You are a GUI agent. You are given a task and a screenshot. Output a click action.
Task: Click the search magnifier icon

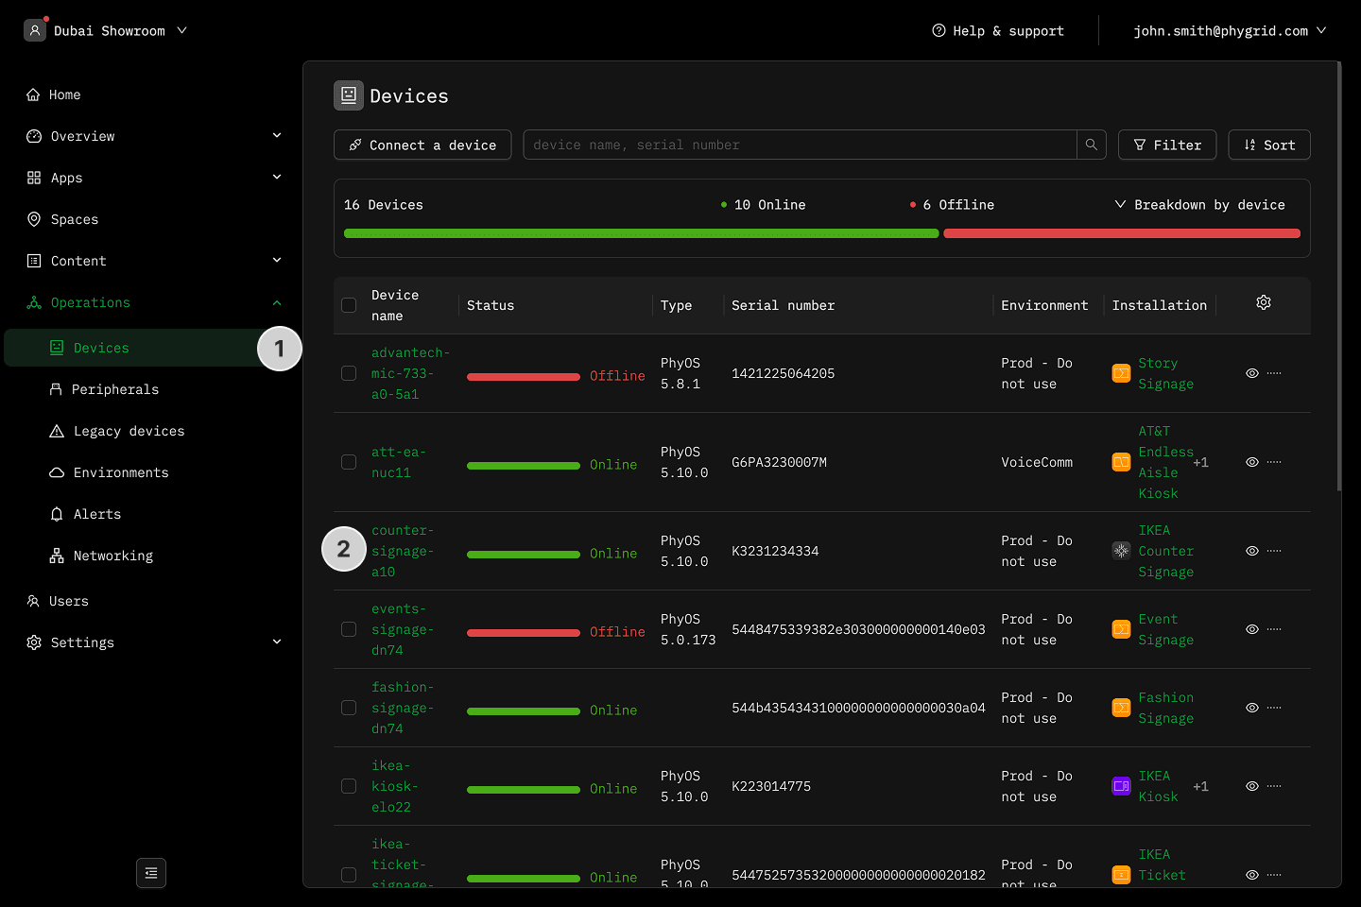[1091, 145]
